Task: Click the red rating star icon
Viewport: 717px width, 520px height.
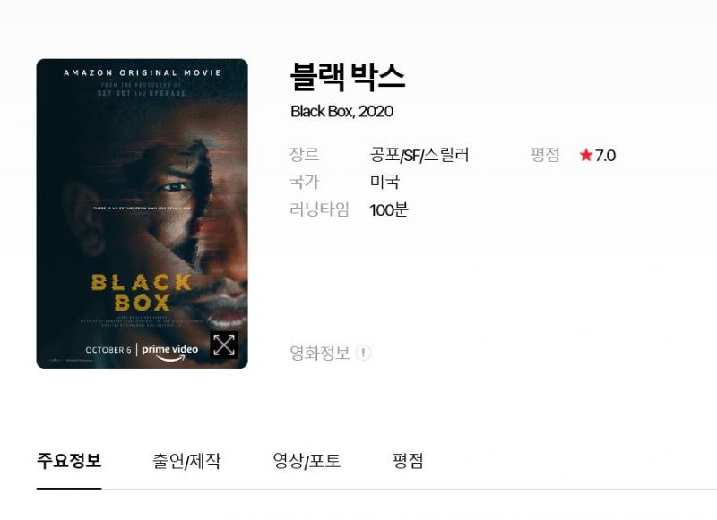Action: point(586,155)
